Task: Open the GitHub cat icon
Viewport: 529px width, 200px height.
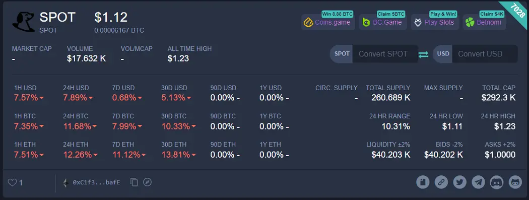Action: (x=515, y=182)
